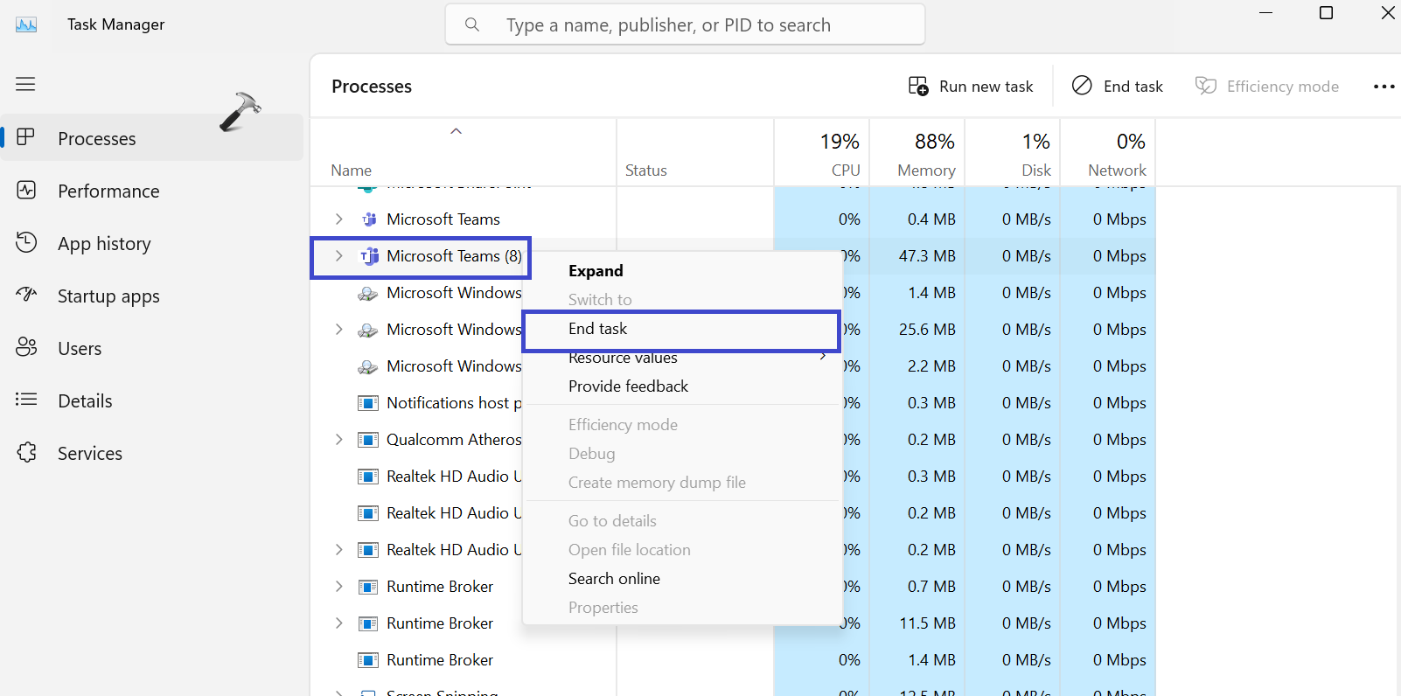This screenshot has height=696, width=1401.
Task: Click the three-dots more options button
Action: (x=1384, y=87)
